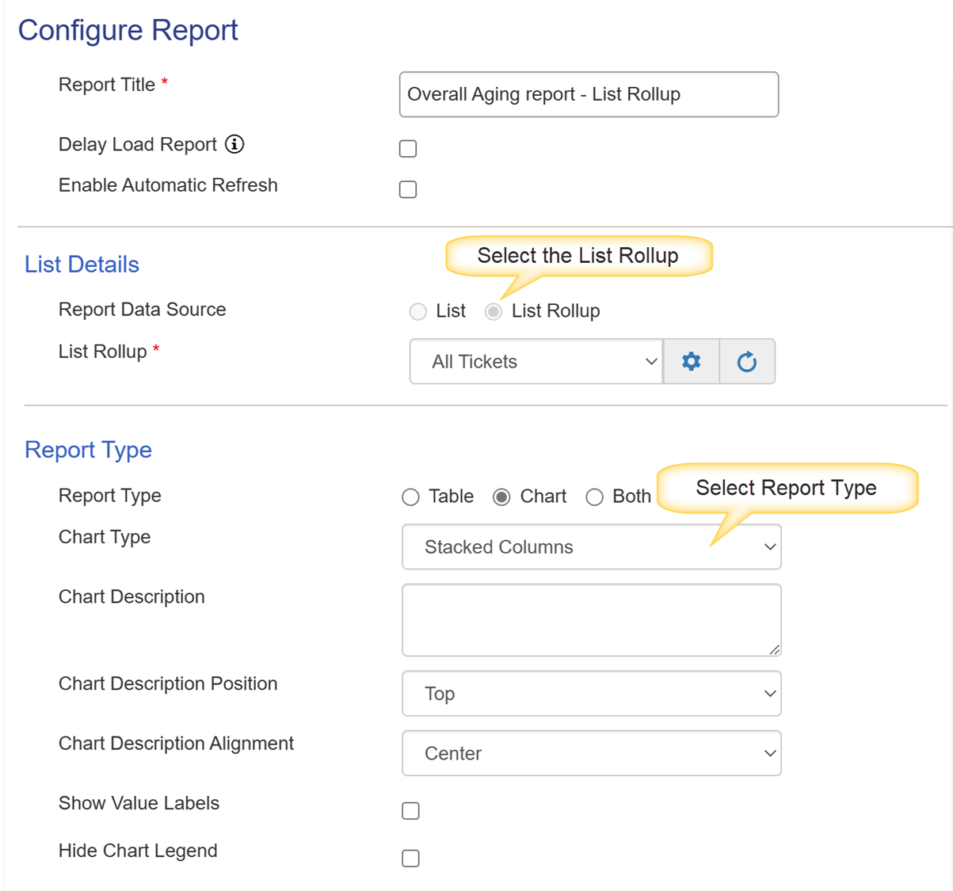This screenshot has height=891, width=953.
Task: Refresh the List Rollup options
Action: click(x=747, y=361)
